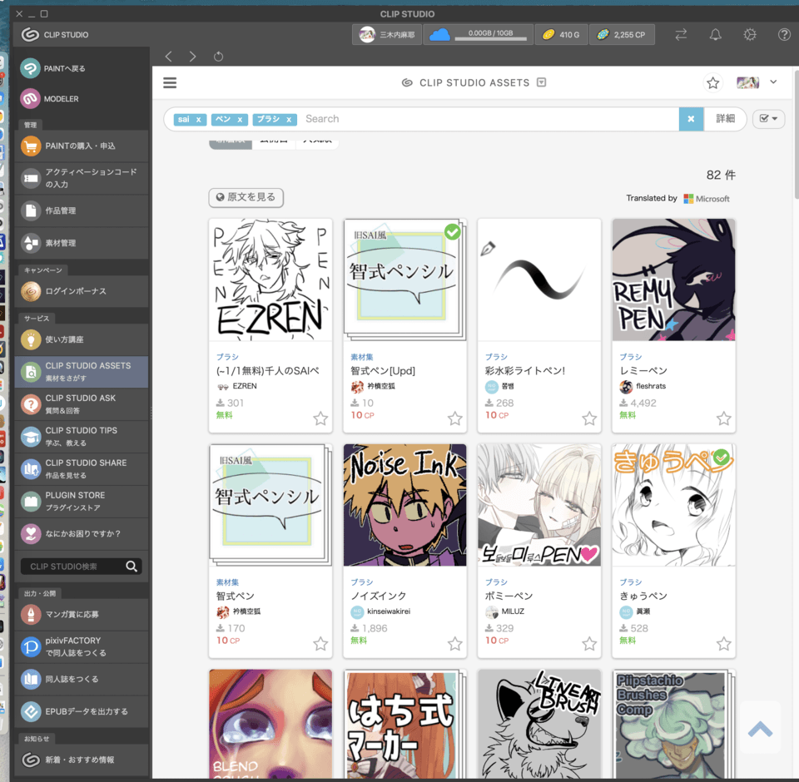799x782 pixels.
Task: Remove the 'ペン' search tag
Action: coord(240,119)
